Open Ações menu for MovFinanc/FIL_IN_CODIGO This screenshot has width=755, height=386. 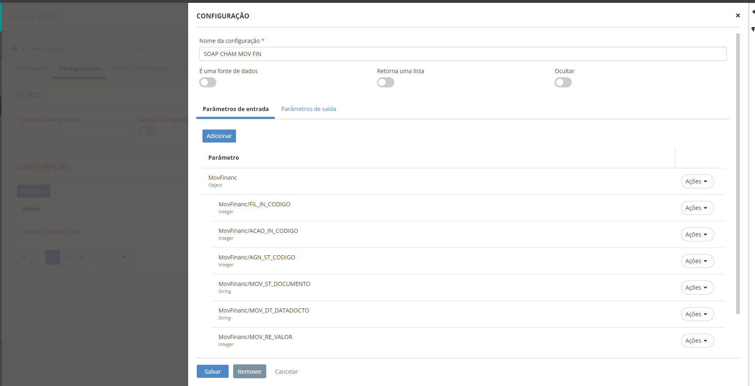pos(697,208)
